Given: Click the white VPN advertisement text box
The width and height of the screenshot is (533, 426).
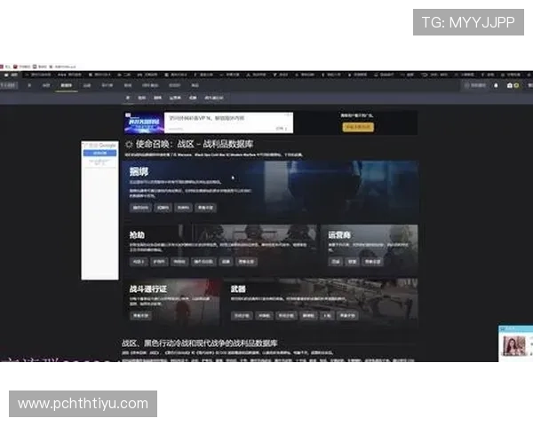Looking at the screenshot, I should (x=228, y=122).
